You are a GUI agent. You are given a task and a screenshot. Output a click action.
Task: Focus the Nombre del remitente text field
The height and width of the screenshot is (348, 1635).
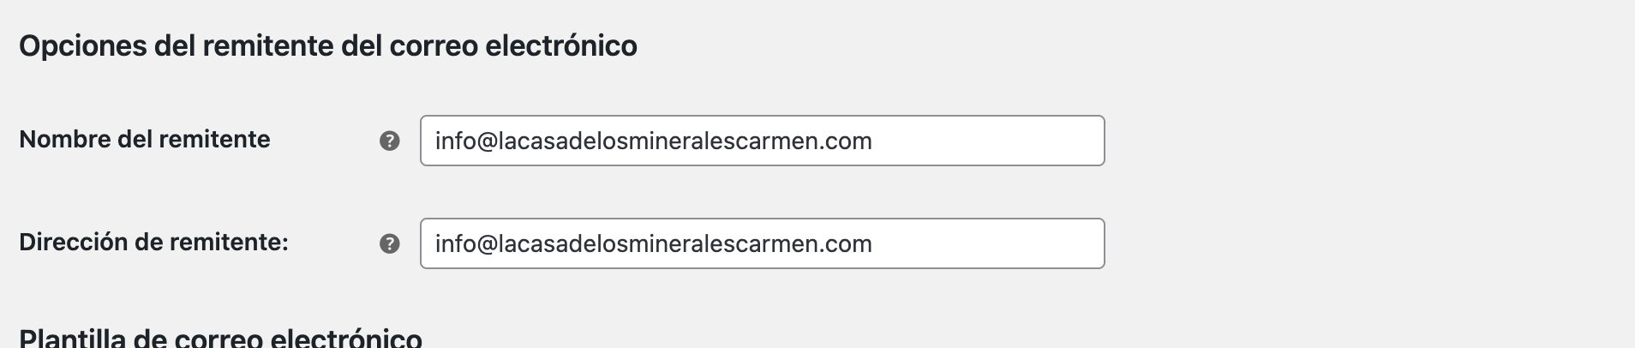tap(762, 141)
